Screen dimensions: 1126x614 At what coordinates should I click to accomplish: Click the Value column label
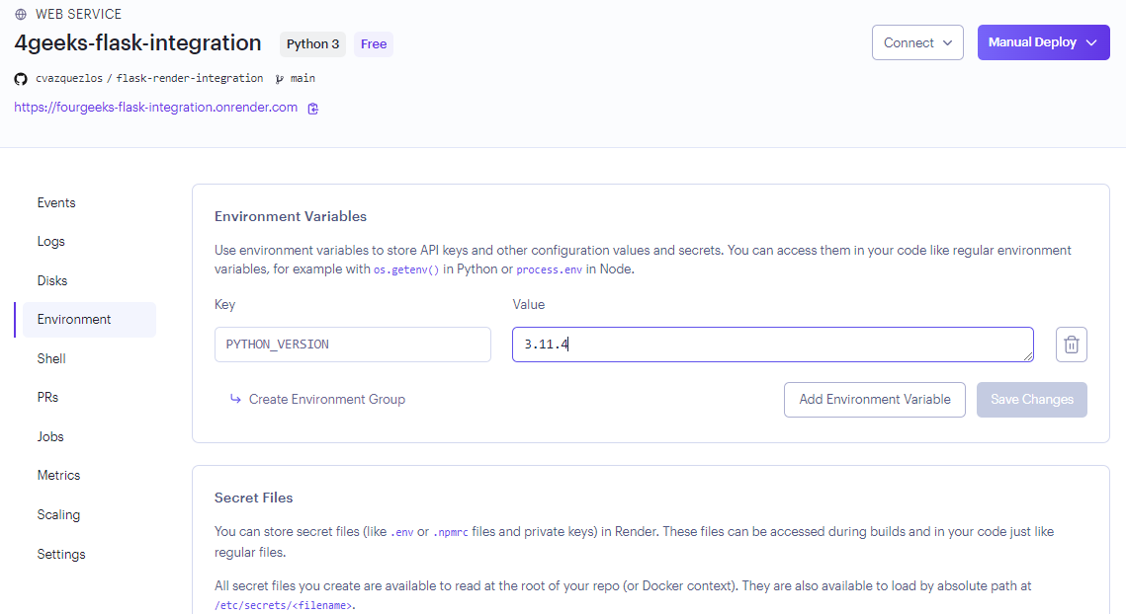[x=529, y=305]
